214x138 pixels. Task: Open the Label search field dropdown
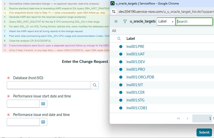(166, 22)
